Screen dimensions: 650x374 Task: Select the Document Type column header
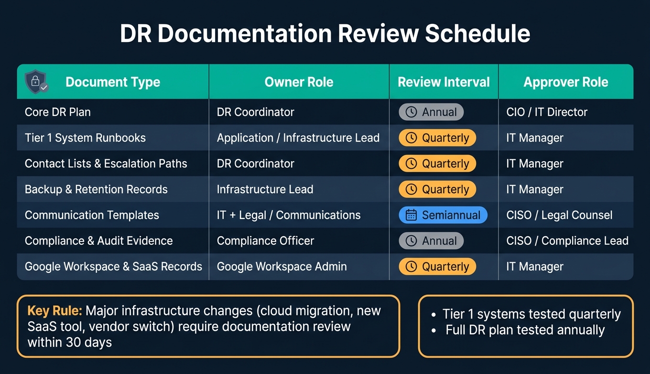click(113, 82)
